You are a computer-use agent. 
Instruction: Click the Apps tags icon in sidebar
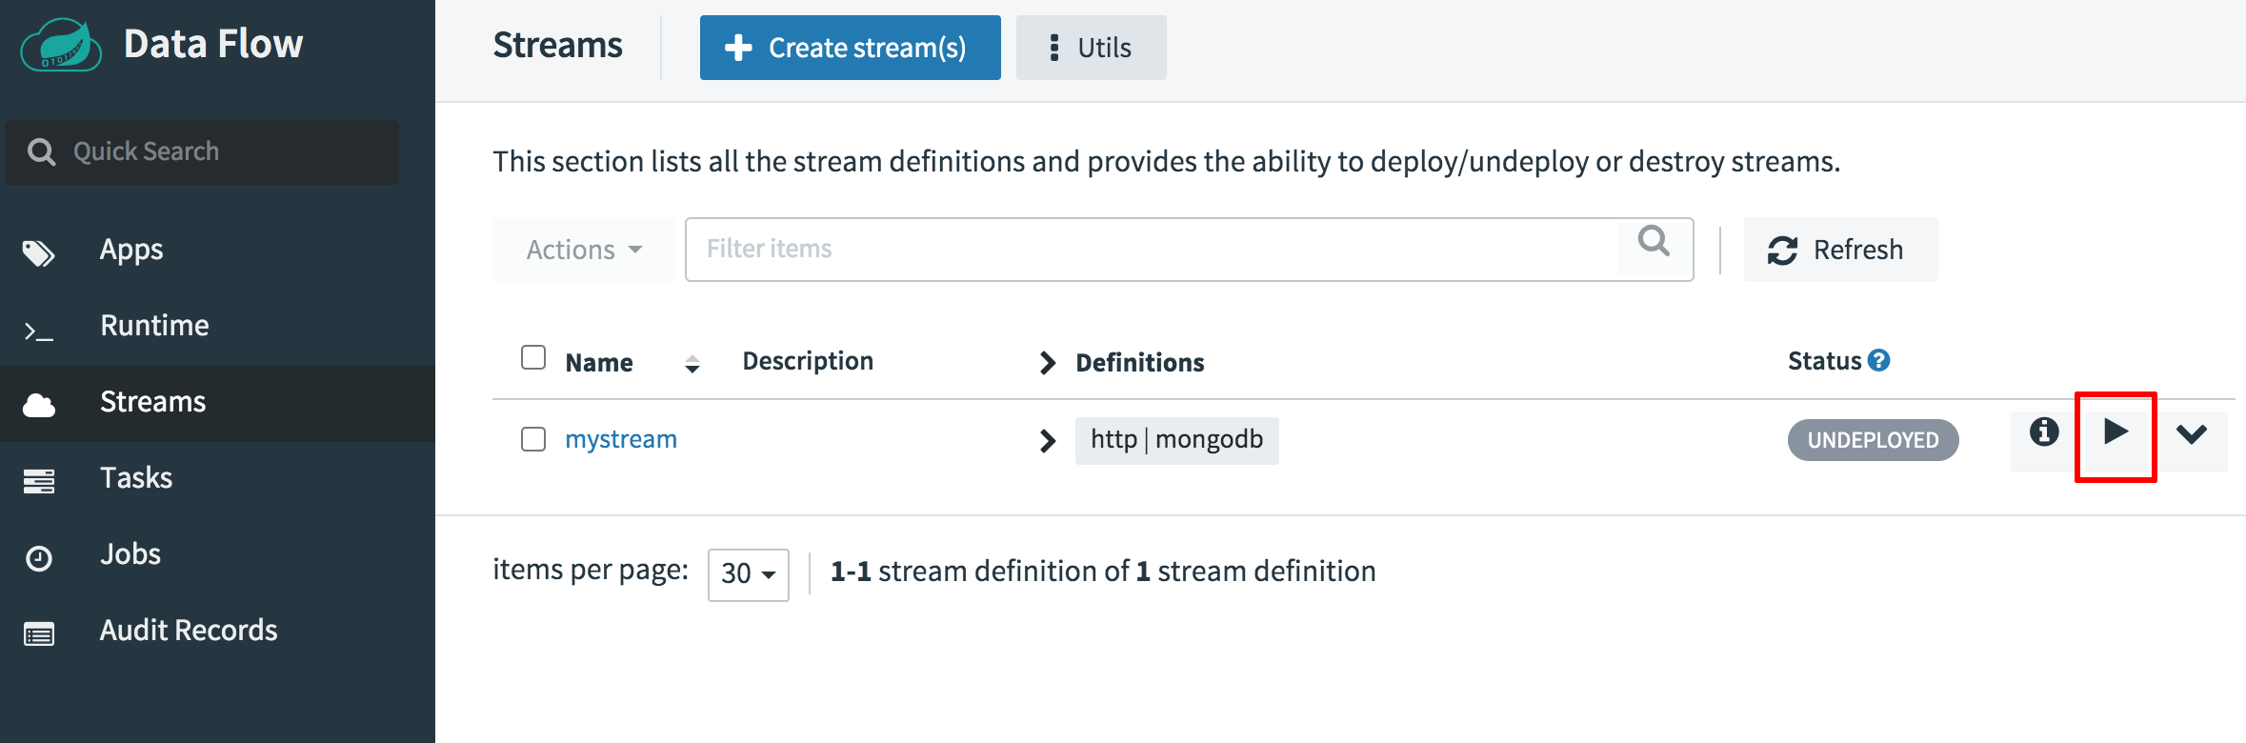coord(39,252)
